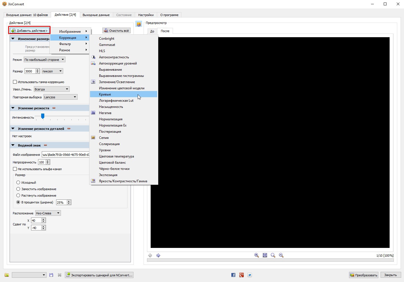404x282 pixels.
Task: Enable Не использовать альфа-канал checkbox
Action: 15,169
